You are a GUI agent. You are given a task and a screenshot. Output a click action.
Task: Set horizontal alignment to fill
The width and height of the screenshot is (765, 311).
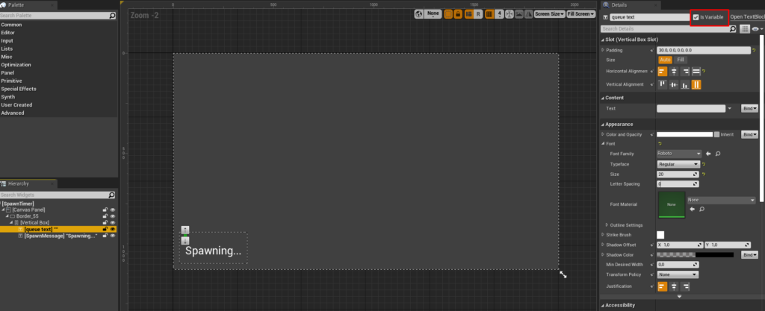696,72
